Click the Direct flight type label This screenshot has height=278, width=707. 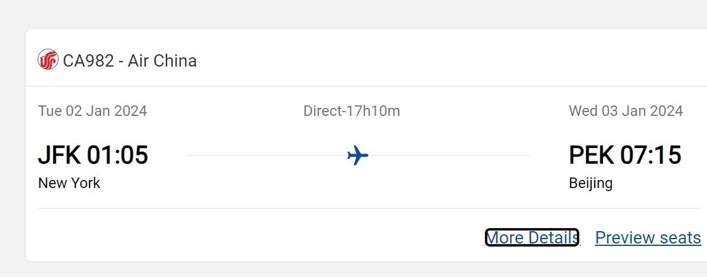322,111
